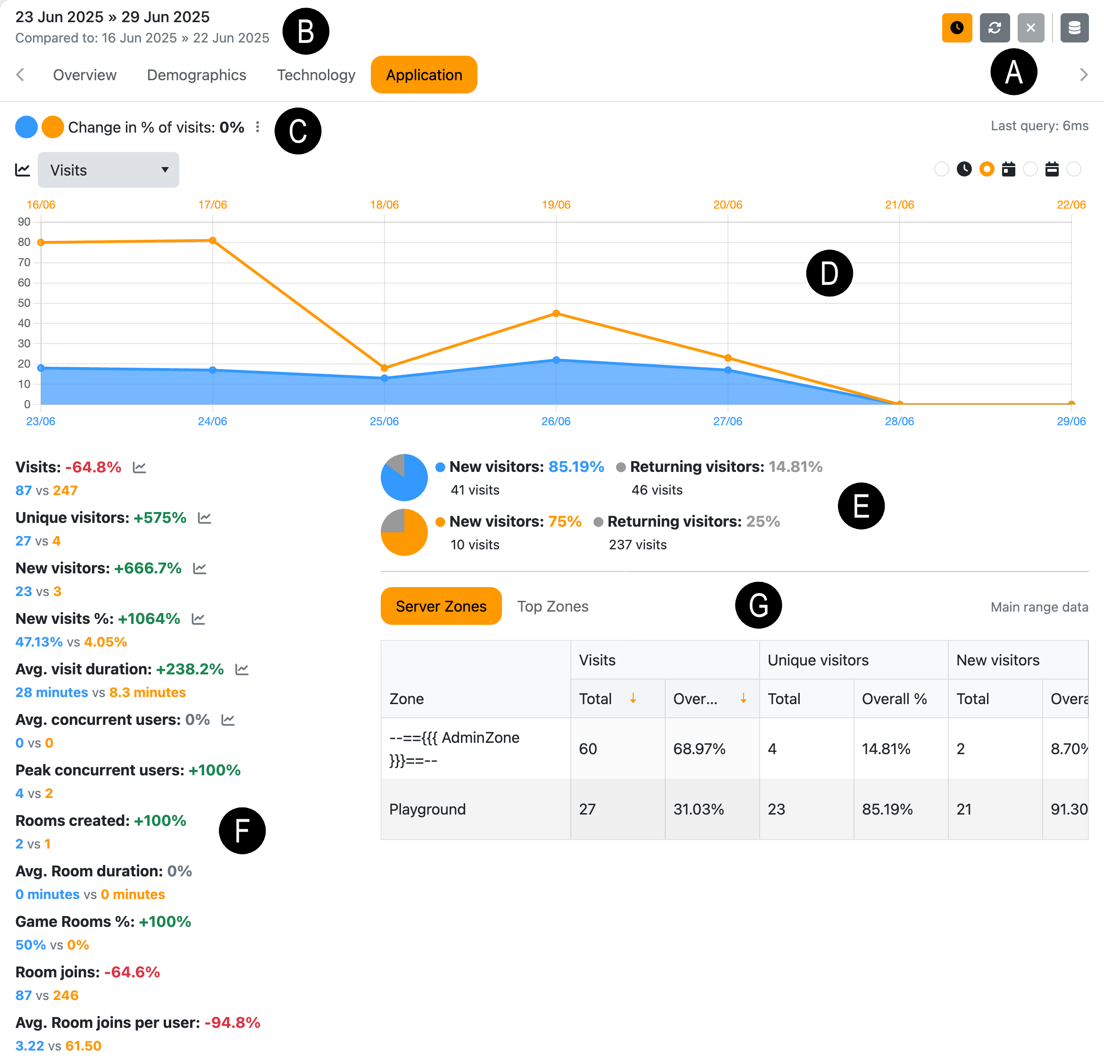This screenshot has width=1104, height=1059.
Task: Select the leftmost empty radio above the chart
Action: pyautogui.click(x=942, y=169)
